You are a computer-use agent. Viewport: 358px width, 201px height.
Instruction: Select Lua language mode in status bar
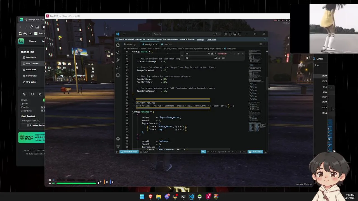[245, 152]
